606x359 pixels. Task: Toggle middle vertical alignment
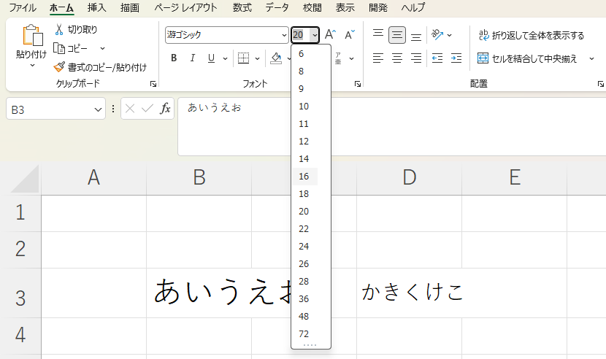tap(397, 35)
